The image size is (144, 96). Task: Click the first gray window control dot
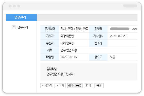tap(10, 6)
